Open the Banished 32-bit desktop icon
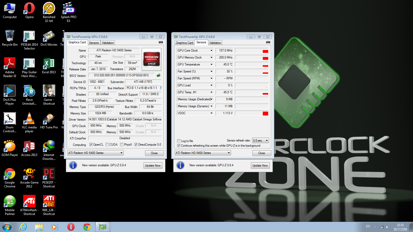Viewport: 413px width, 232px height. [x=49, y=12]
